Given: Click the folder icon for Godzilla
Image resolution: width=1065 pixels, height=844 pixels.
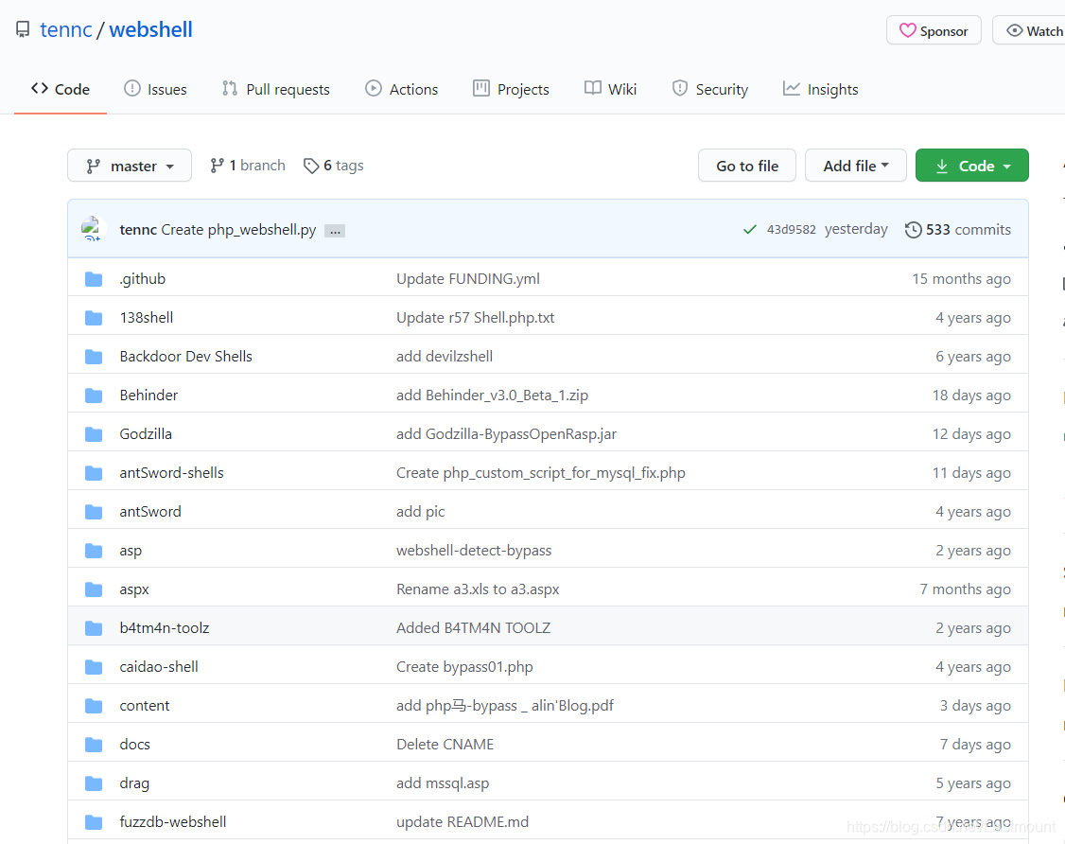Looking at the screenshot, I should pos(94,434).
